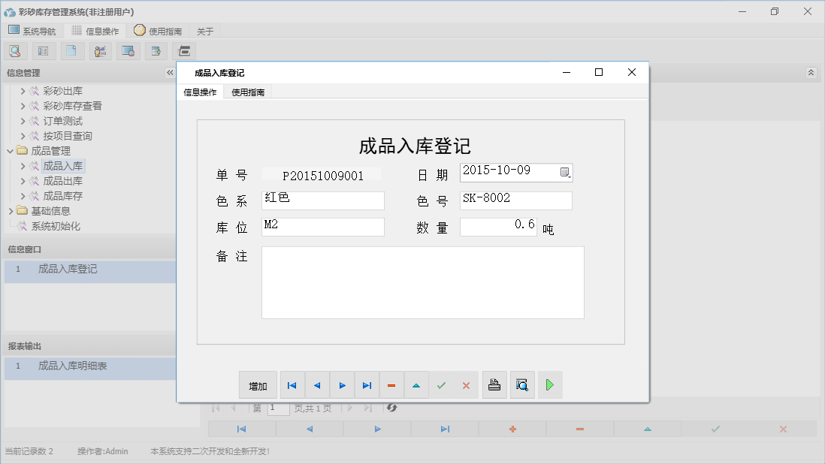Click the 增加 button to add a record
The width and height of the screenshot is (825, 464).
pos(258,384)
